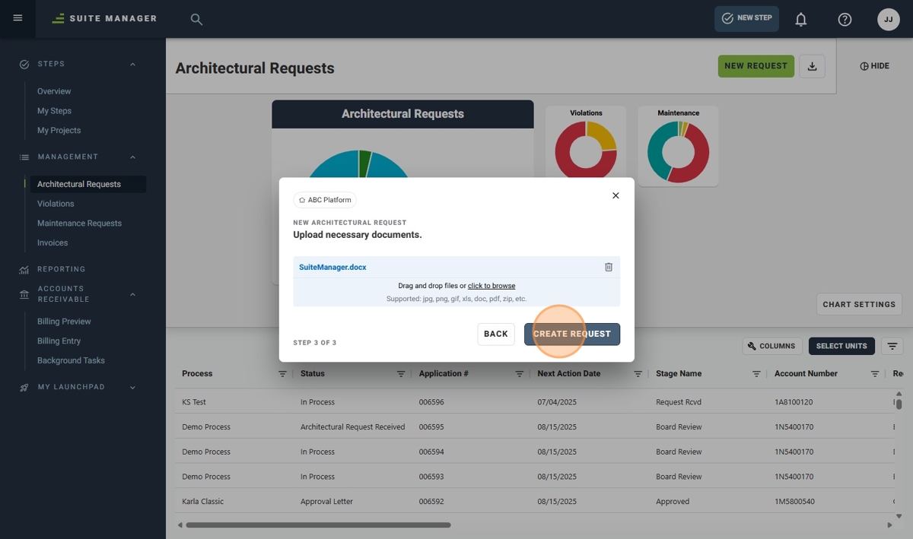Open the hamburger navigation menu

tap(17, 18)
